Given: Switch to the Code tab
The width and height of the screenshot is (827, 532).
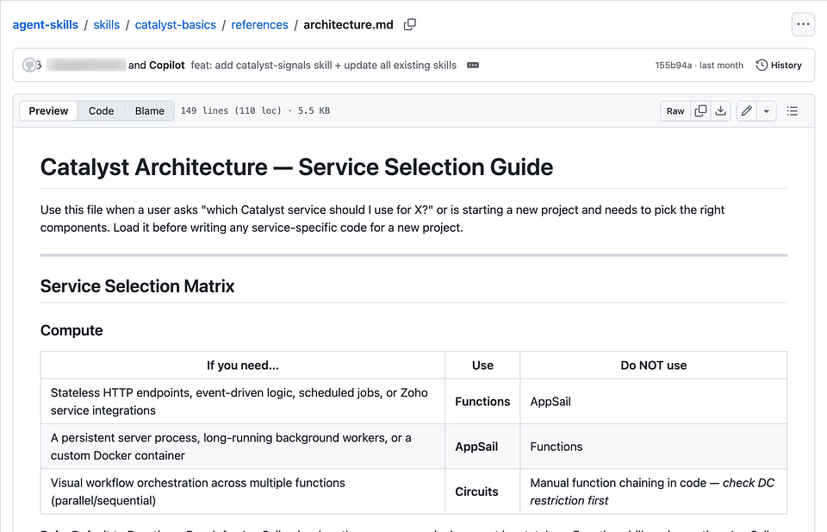Looking at the screenshot, I should point(102,111).
